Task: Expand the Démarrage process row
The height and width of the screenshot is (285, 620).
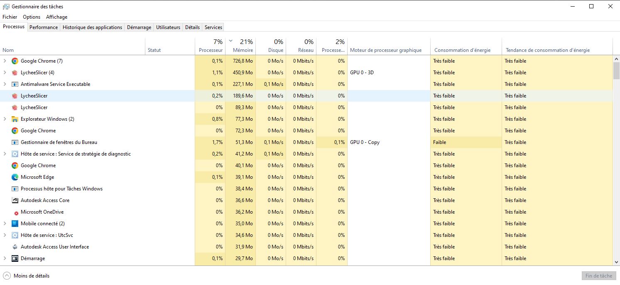Action: [x=5, y=258]
